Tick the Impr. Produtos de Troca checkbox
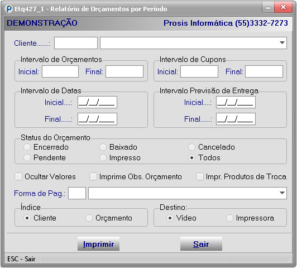The width and height of the screenshot is (297, 268). (200, 176)
